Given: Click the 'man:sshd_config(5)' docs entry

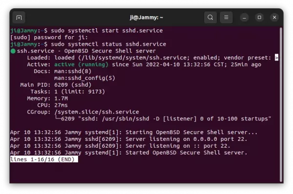Looking at the screenshot, I should click(84, 78).
